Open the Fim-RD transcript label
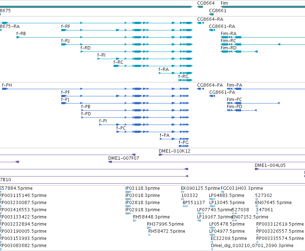Screen dimensions: 305x251 (229, 48)
